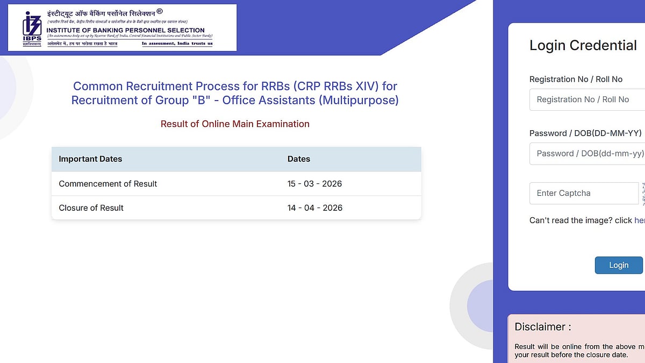This screenshot has width=645, height=363.
Task: Select the Commencement of Result row
Action: 108,184
